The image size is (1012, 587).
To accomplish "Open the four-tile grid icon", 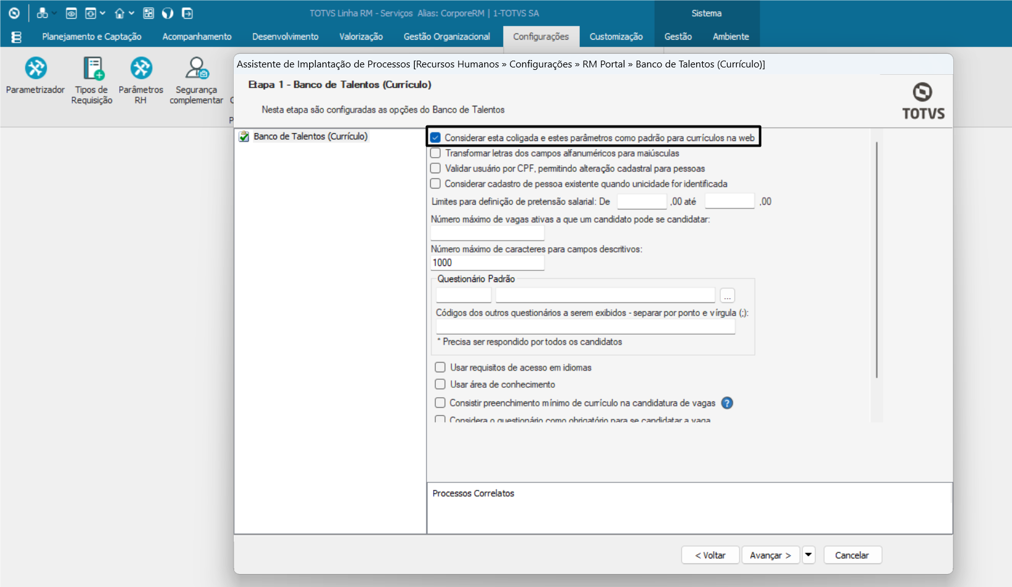I will tap(148, 13).
